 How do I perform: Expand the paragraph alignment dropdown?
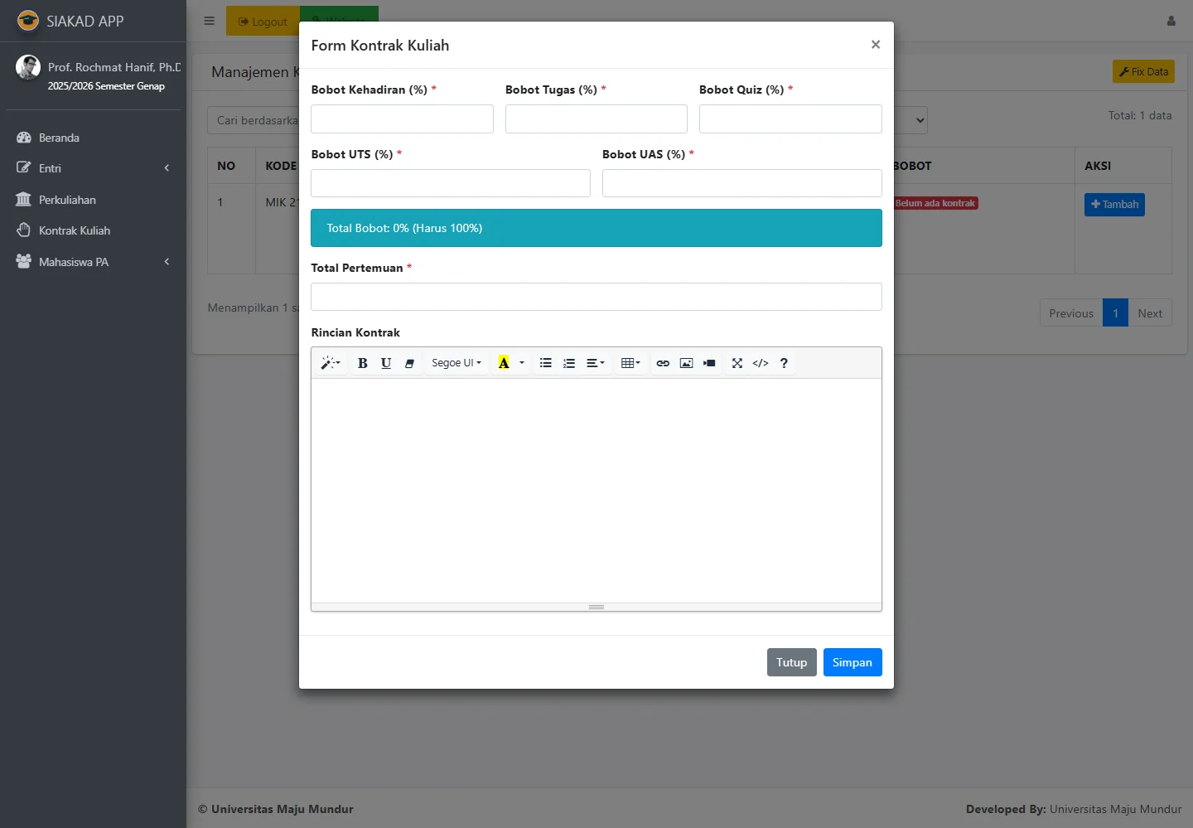[596, 363]
